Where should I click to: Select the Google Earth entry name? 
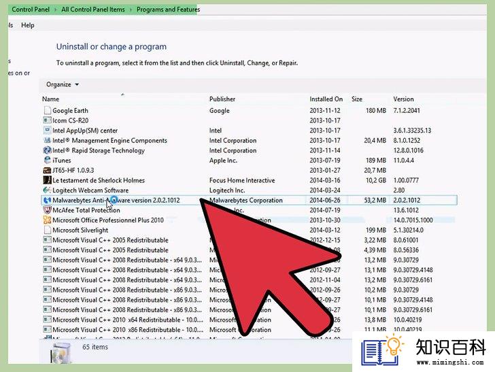[x=71, y=111]
